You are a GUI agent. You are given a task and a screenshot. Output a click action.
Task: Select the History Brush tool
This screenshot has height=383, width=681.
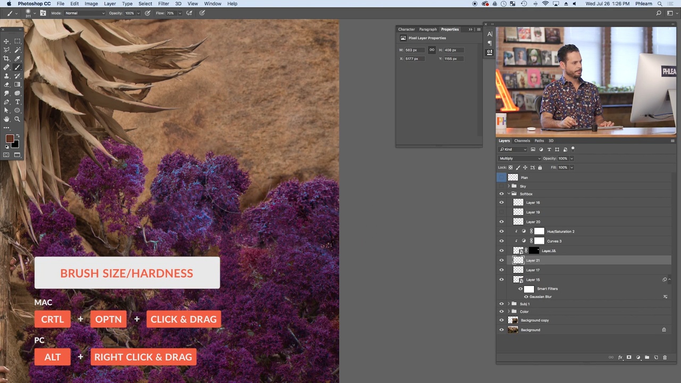(x=17, y=76)
